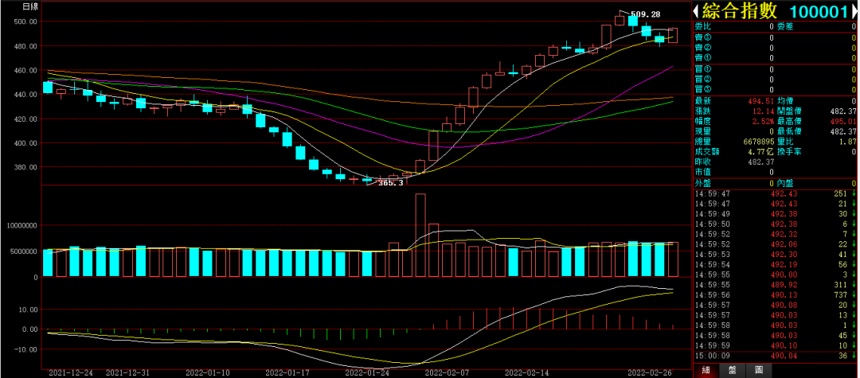The width and height of the screenshot is (860, 378).
Task: Click the 最高價 value 495.01
Action: [842, 122]
